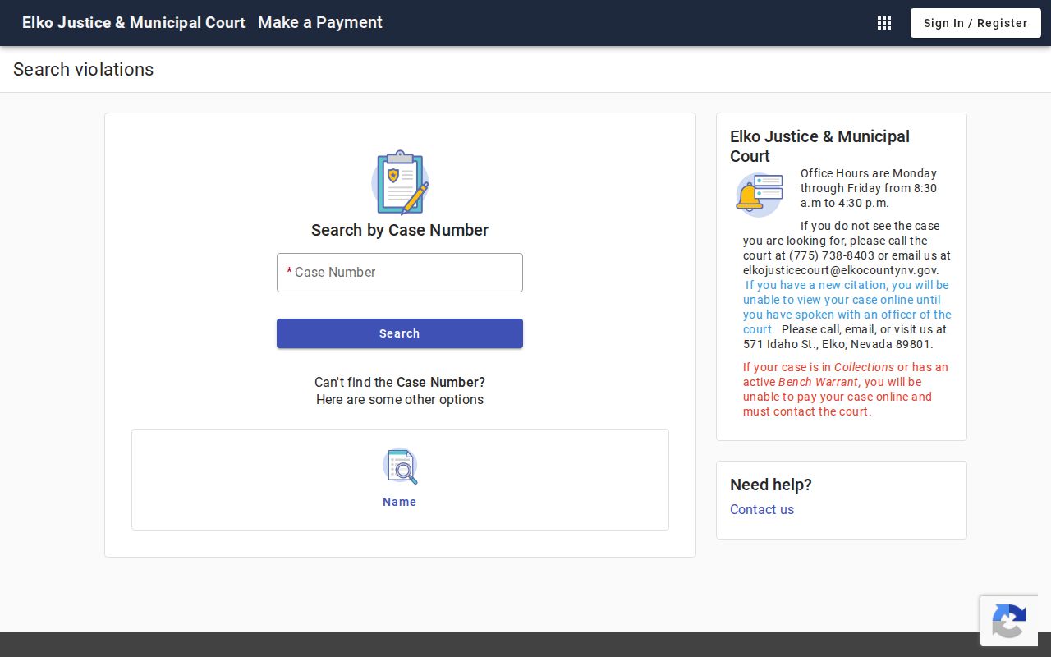Click the Make a Payment header text
This screenshot has height=657, width=1051.
click(320, 22)
